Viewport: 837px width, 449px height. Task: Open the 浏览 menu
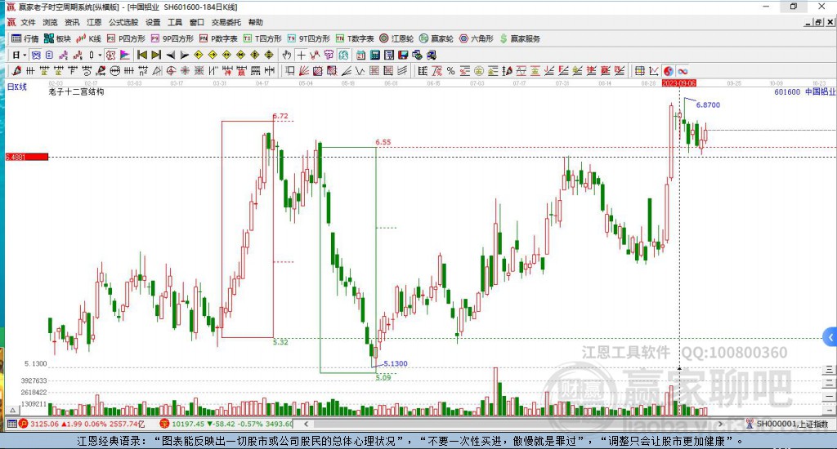[50, 22]
